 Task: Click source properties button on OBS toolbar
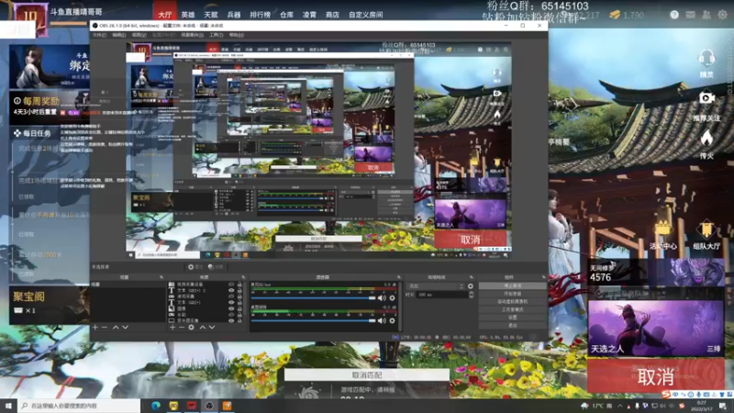point(196,267)
